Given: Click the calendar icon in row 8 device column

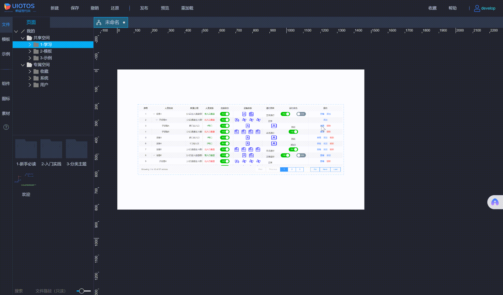Looking at the screenshot, I should click(251, 155).
